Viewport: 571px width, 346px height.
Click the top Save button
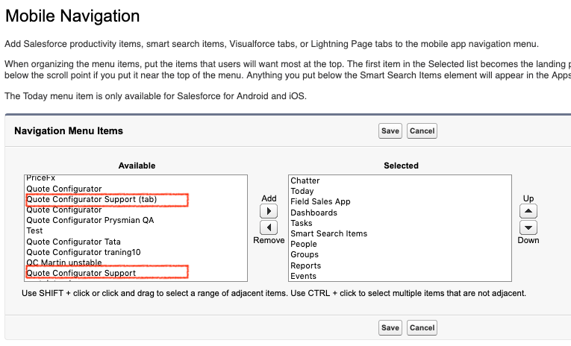click(390, 131)
